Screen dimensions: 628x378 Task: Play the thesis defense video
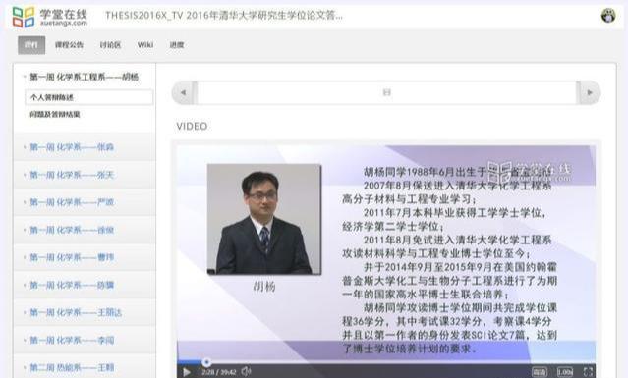tap(186, 372)
